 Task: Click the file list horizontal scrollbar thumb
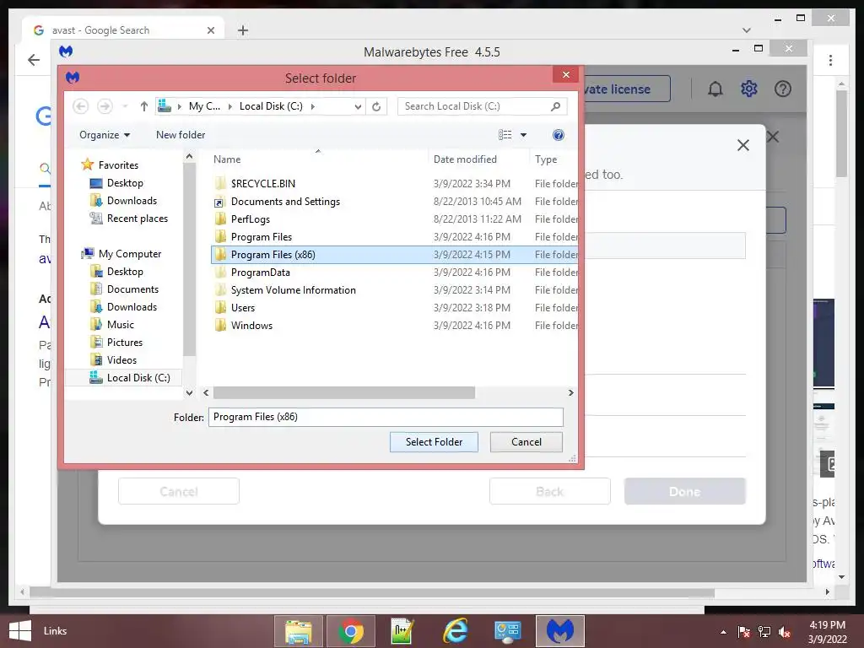pyautogui.click(x=344, y=393)
